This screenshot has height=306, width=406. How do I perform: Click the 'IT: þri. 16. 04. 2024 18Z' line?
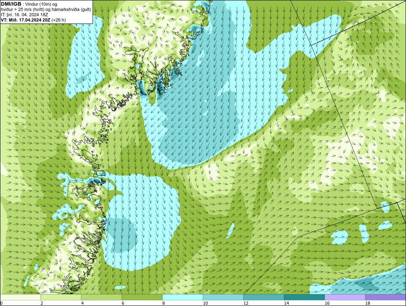[x=25, y=15]
